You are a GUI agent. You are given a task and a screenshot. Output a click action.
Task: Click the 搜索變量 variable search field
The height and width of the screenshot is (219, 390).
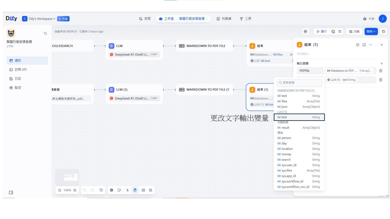point(299,83)
